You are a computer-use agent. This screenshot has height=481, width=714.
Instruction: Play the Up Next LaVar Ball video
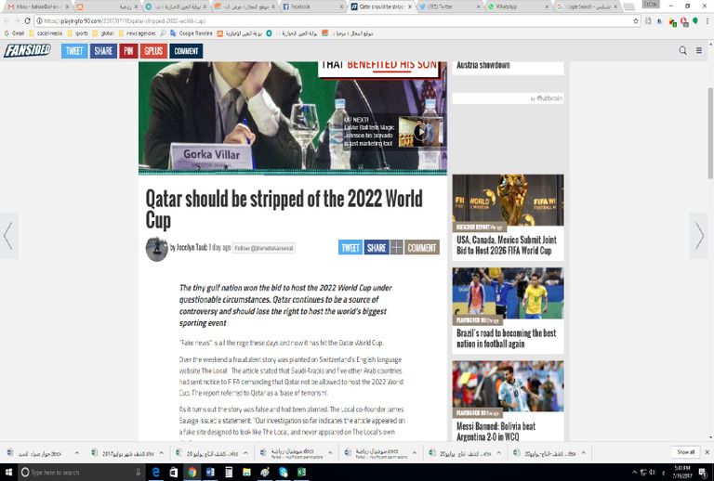click(421, 132)
